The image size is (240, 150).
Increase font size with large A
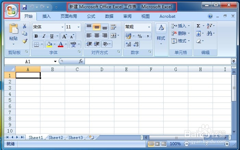click(64, 36)
